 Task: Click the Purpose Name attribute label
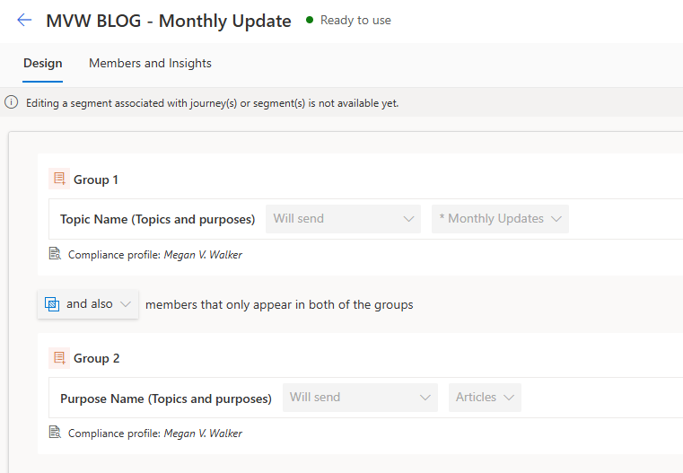pos(165,399)
